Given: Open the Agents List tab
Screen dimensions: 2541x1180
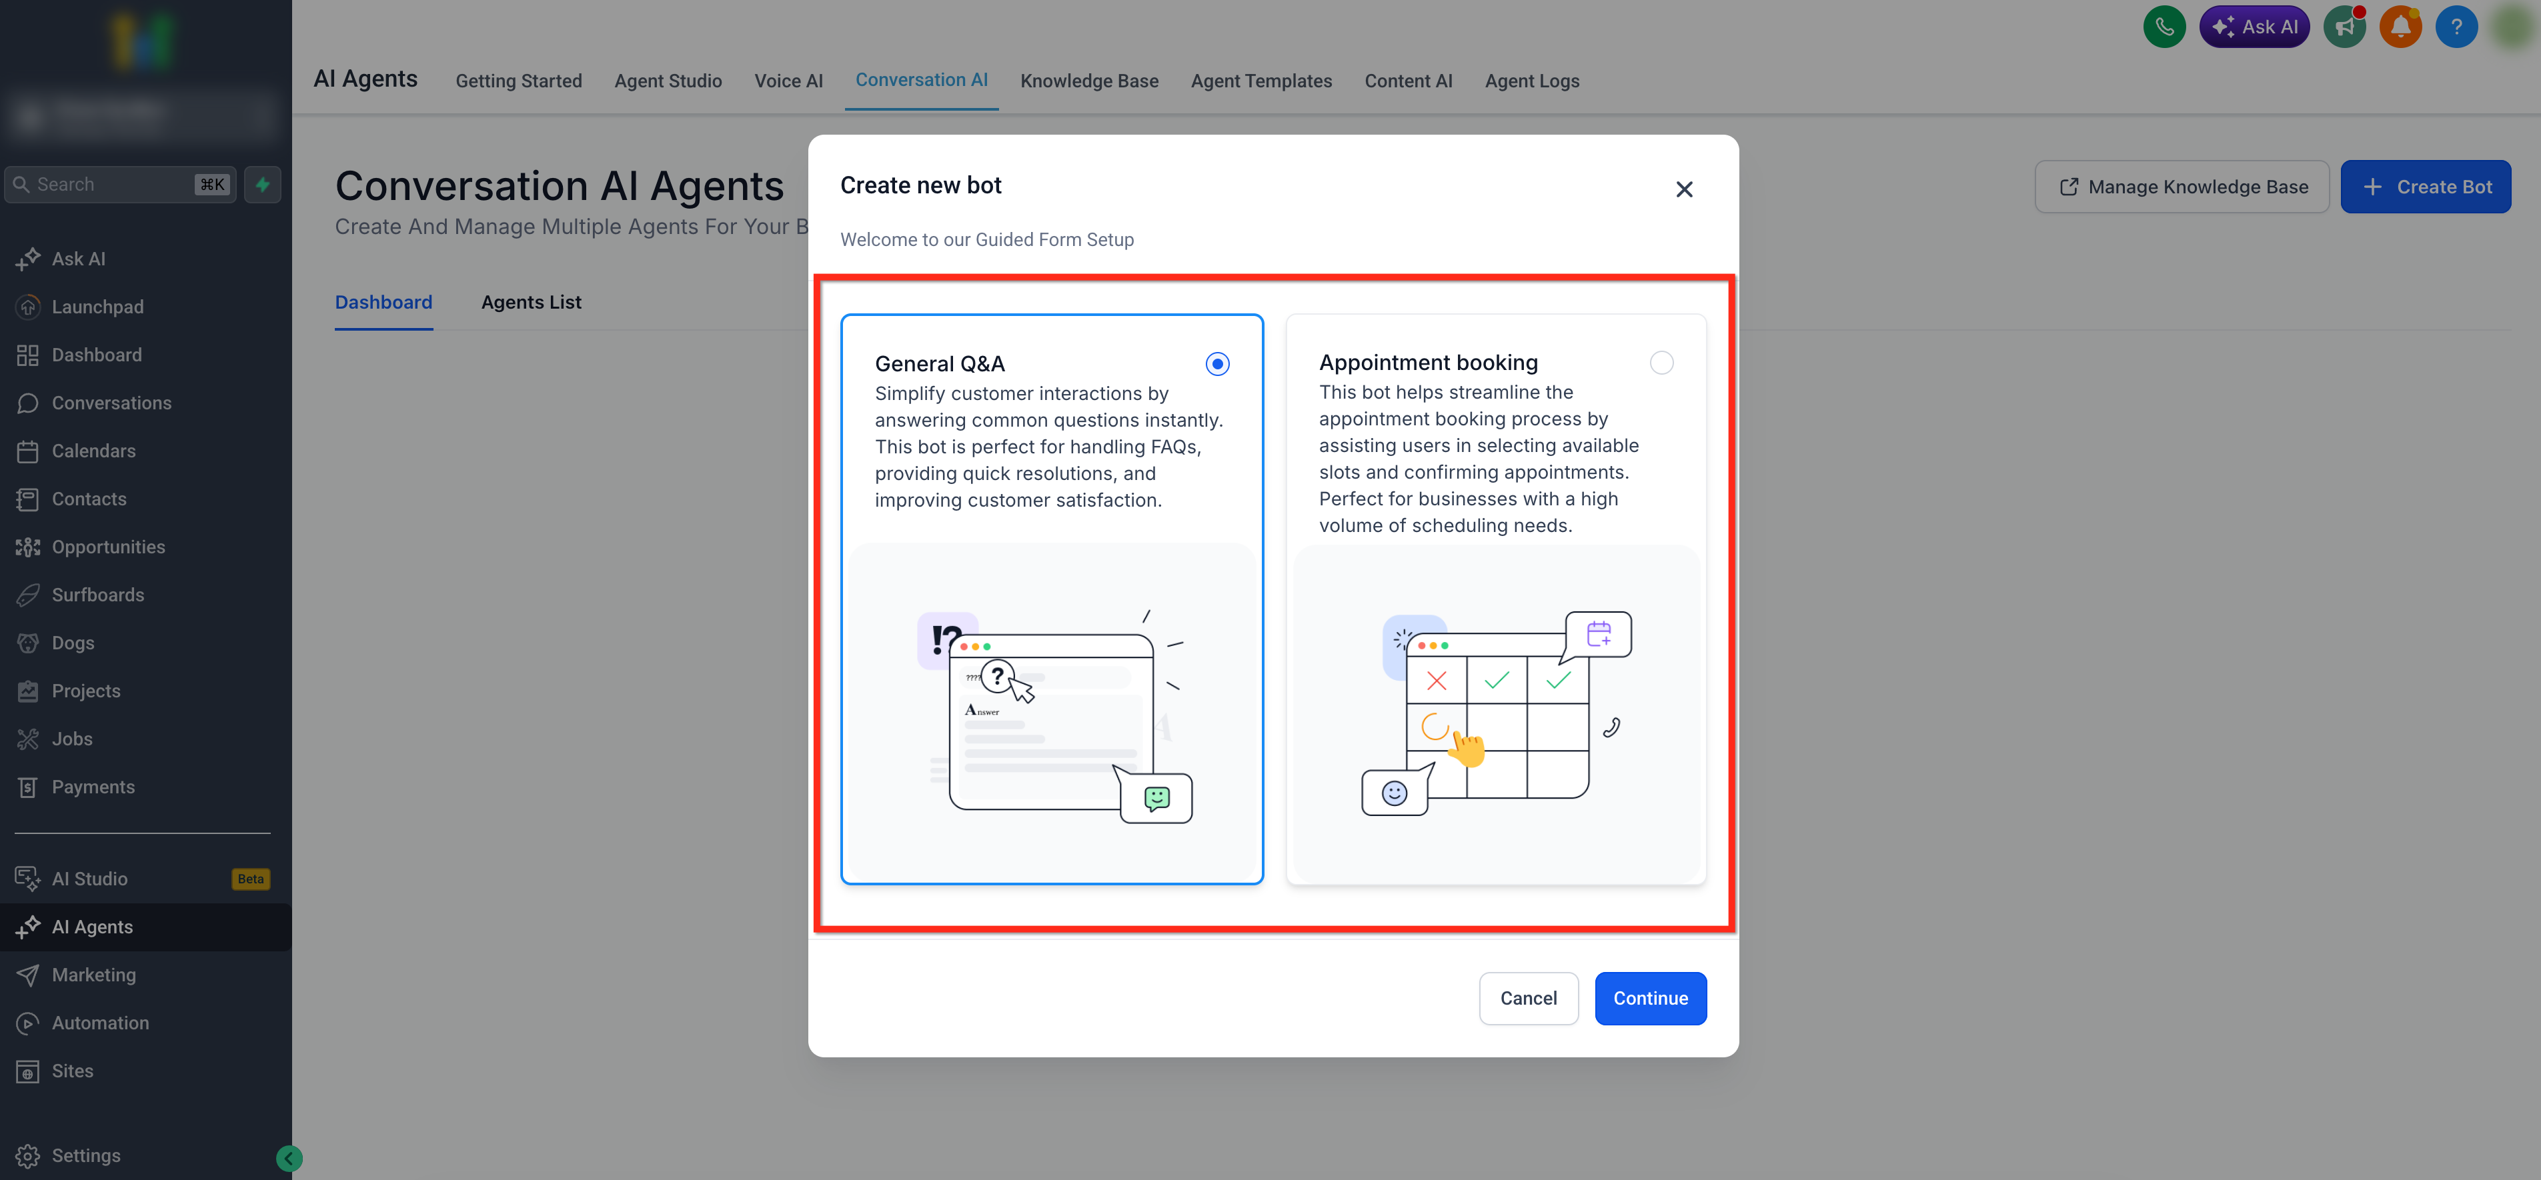Looking at the screenshot, I should [531, 303].
